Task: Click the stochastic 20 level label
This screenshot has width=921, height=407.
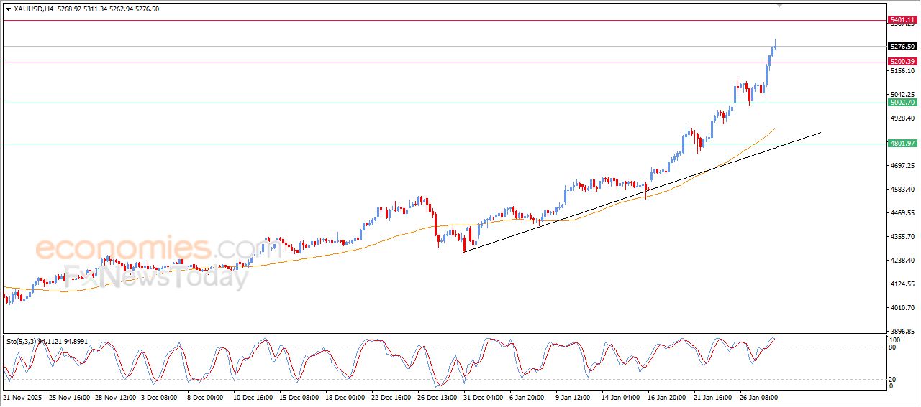Action: 894,379
